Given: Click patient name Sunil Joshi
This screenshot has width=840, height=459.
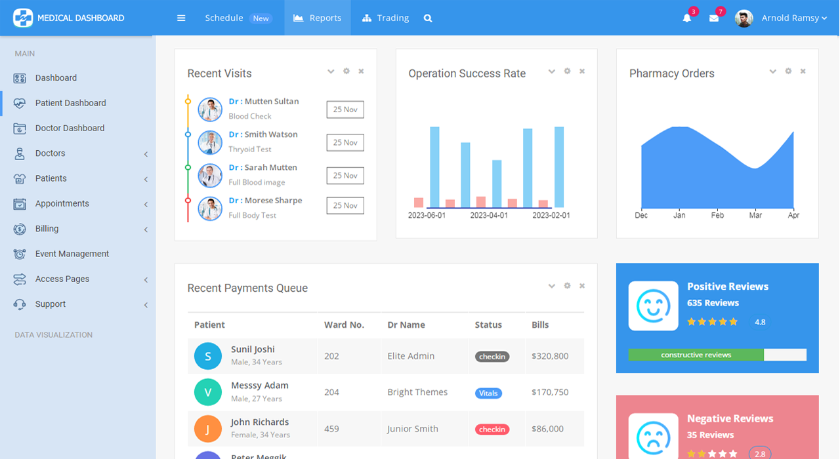Looking at the screenshot, I should (253, 349).
